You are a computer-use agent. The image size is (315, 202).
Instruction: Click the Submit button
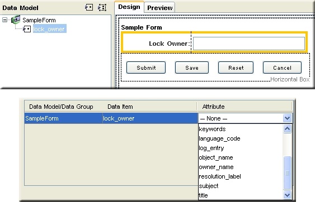(x=146, y=68)
